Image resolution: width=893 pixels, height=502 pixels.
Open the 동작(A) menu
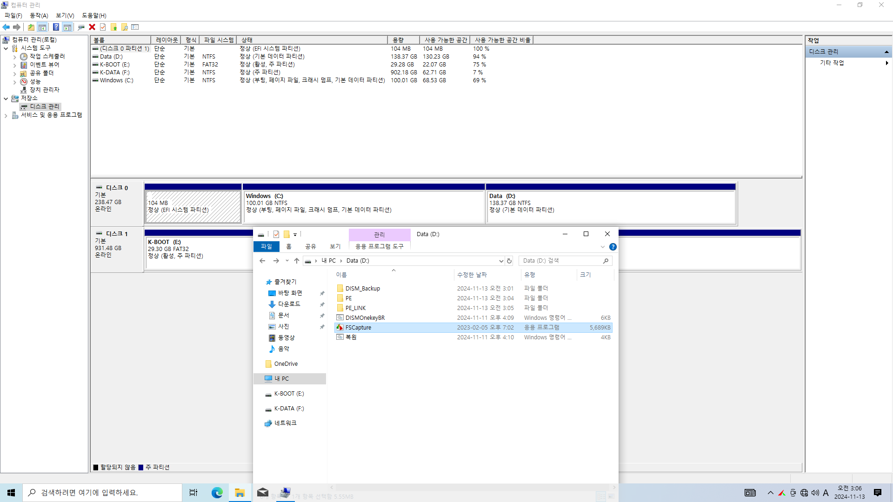[39, 15]
